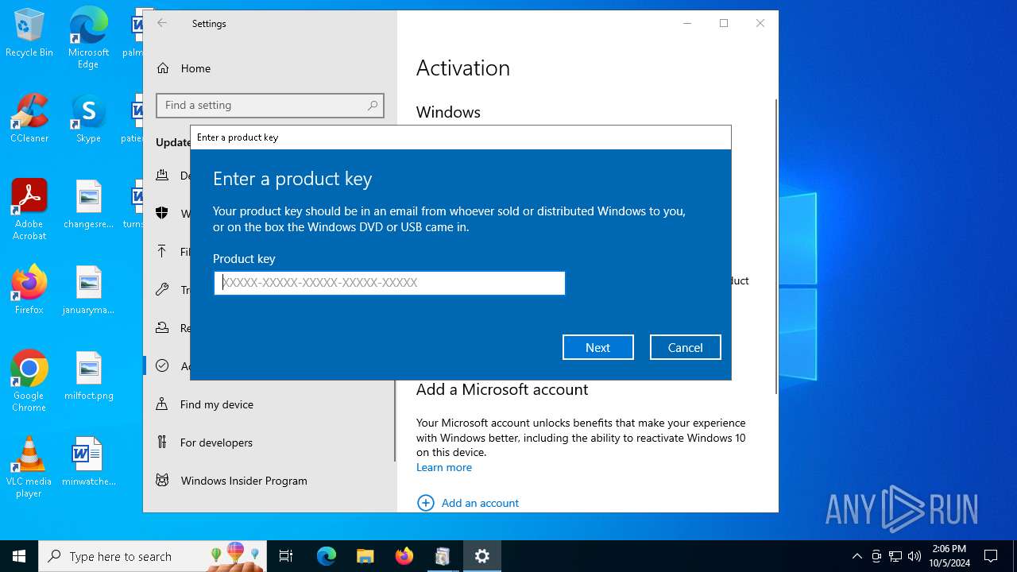Go back using the Settings back arrow
The height and width of the screenshot is (572, 1017).
click(x=162, y=24)
